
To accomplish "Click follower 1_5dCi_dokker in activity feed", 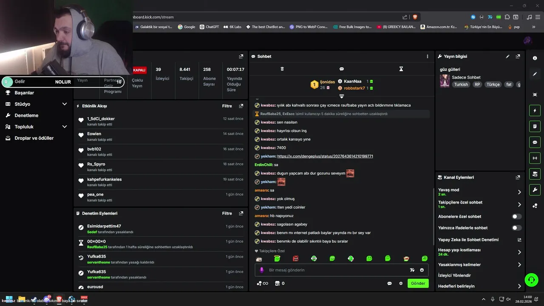I will click(101, 119).
